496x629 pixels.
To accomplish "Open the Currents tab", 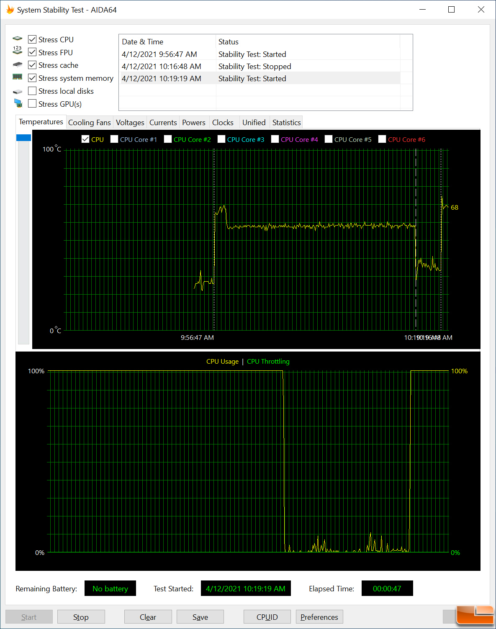I will (163, 123).
